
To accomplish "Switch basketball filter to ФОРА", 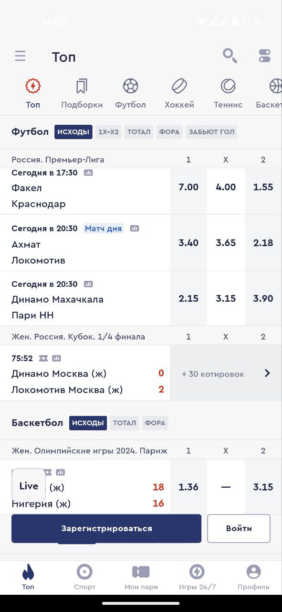I will 155,423.
